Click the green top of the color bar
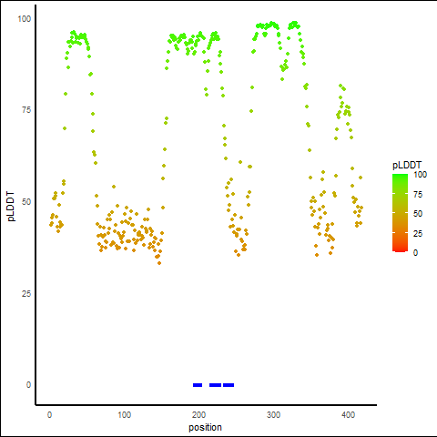The height and width of the screenshot is (437, 437). [x=400, y=177]
